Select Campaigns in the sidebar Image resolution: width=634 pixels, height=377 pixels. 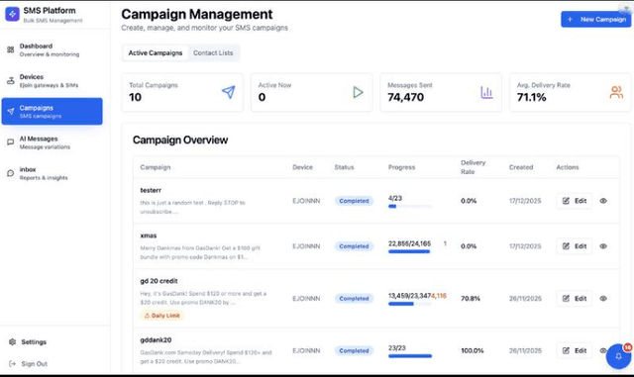point(52,111)
